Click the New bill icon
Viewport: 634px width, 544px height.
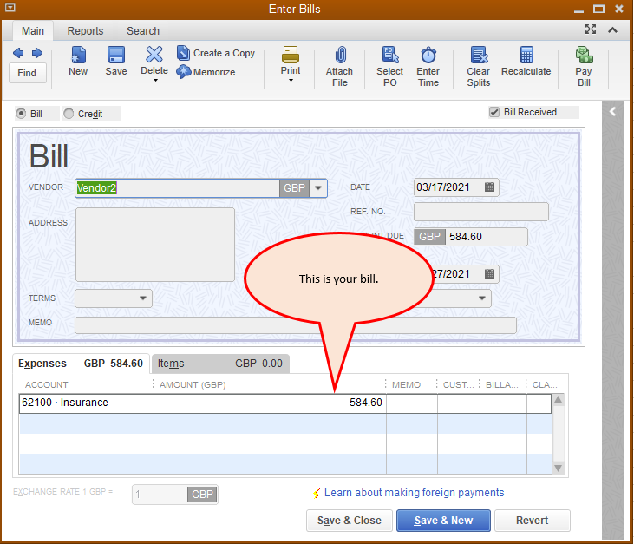(78, 55)
